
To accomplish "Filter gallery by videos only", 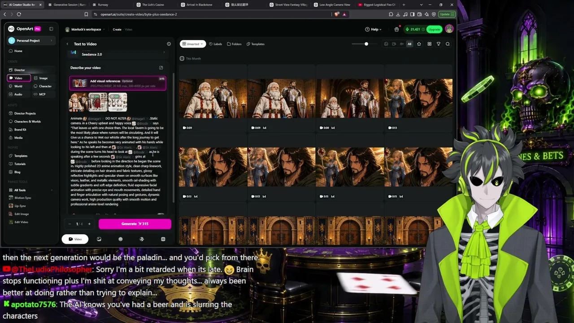I will click(x=394, y=44).
